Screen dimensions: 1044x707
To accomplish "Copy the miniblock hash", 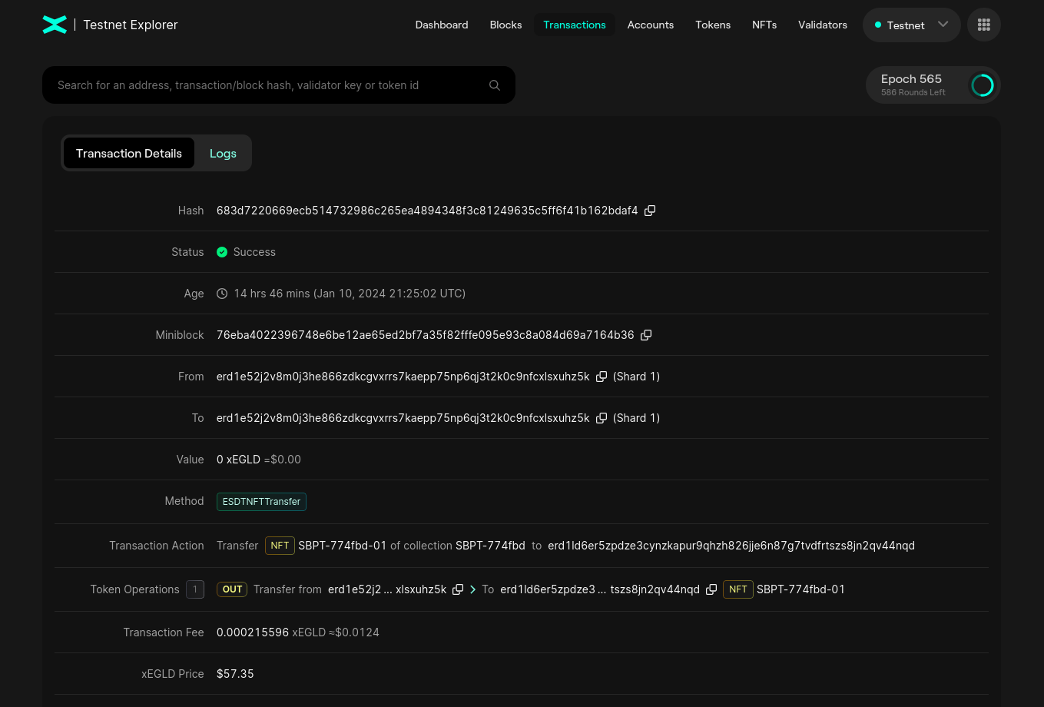I will tap(646, 335).
